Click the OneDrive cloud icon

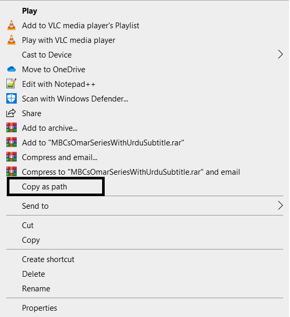coord(12,70)
